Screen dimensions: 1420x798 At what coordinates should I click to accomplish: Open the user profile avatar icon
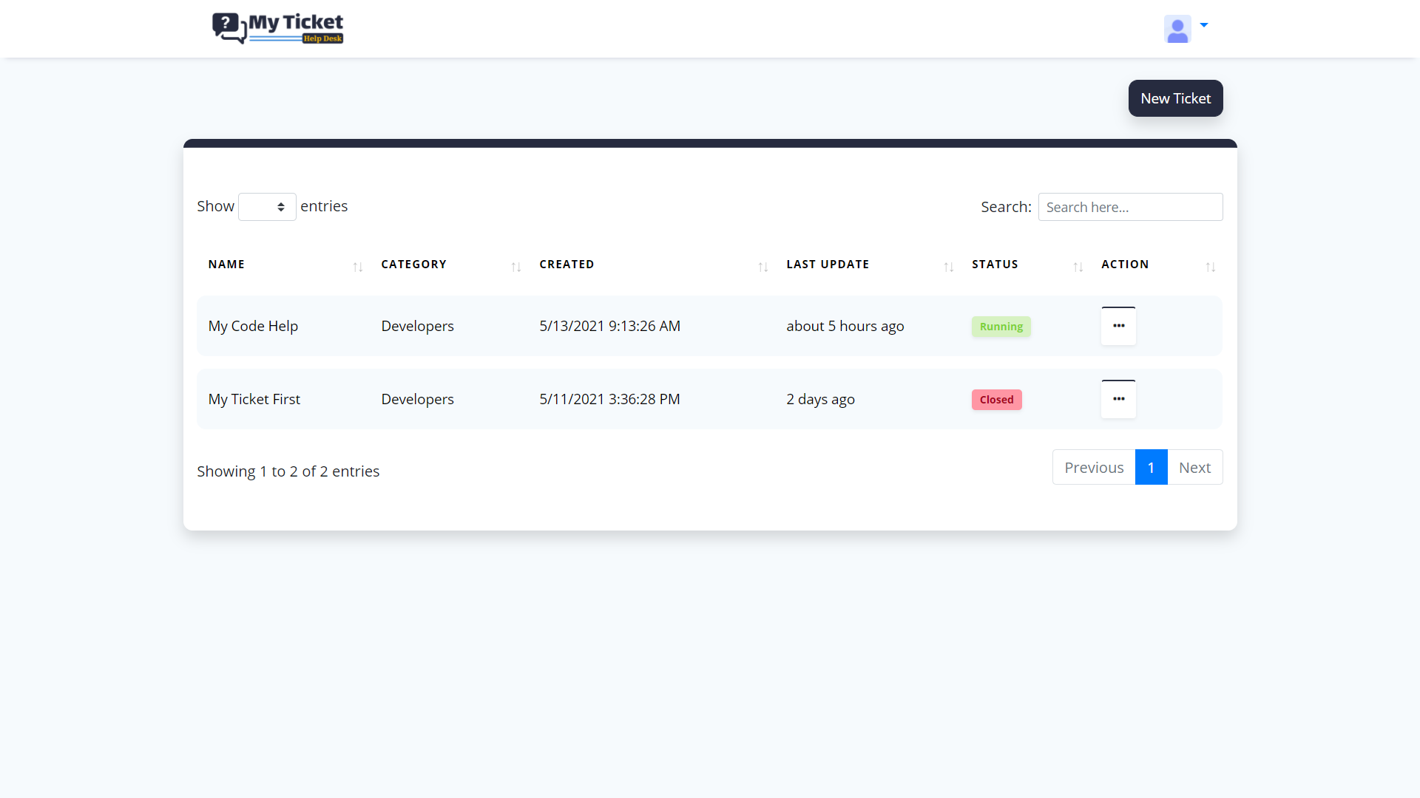[x=1177, y=29]
